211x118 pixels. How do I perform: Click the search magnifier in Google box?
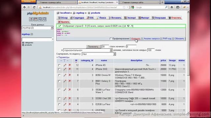tap(166, 7)
